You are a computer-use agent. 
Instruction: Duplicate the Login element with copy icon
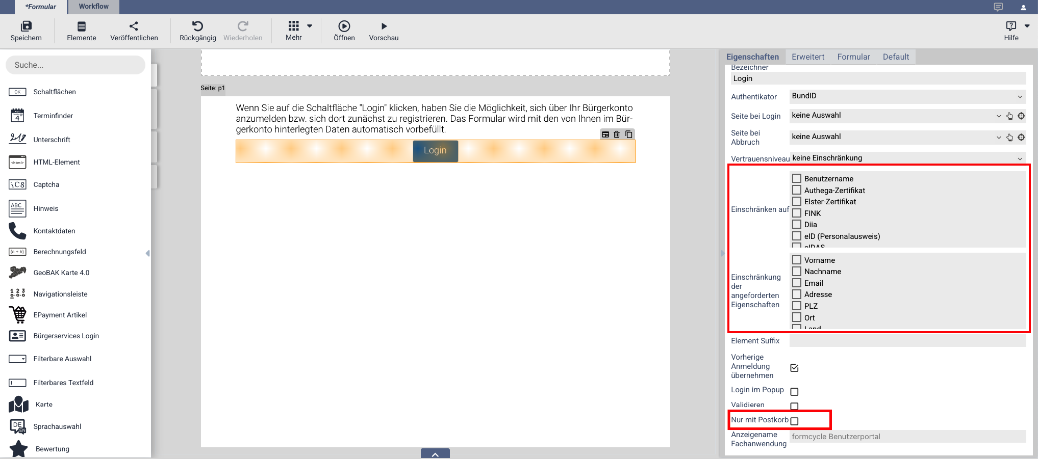point(629,134)
